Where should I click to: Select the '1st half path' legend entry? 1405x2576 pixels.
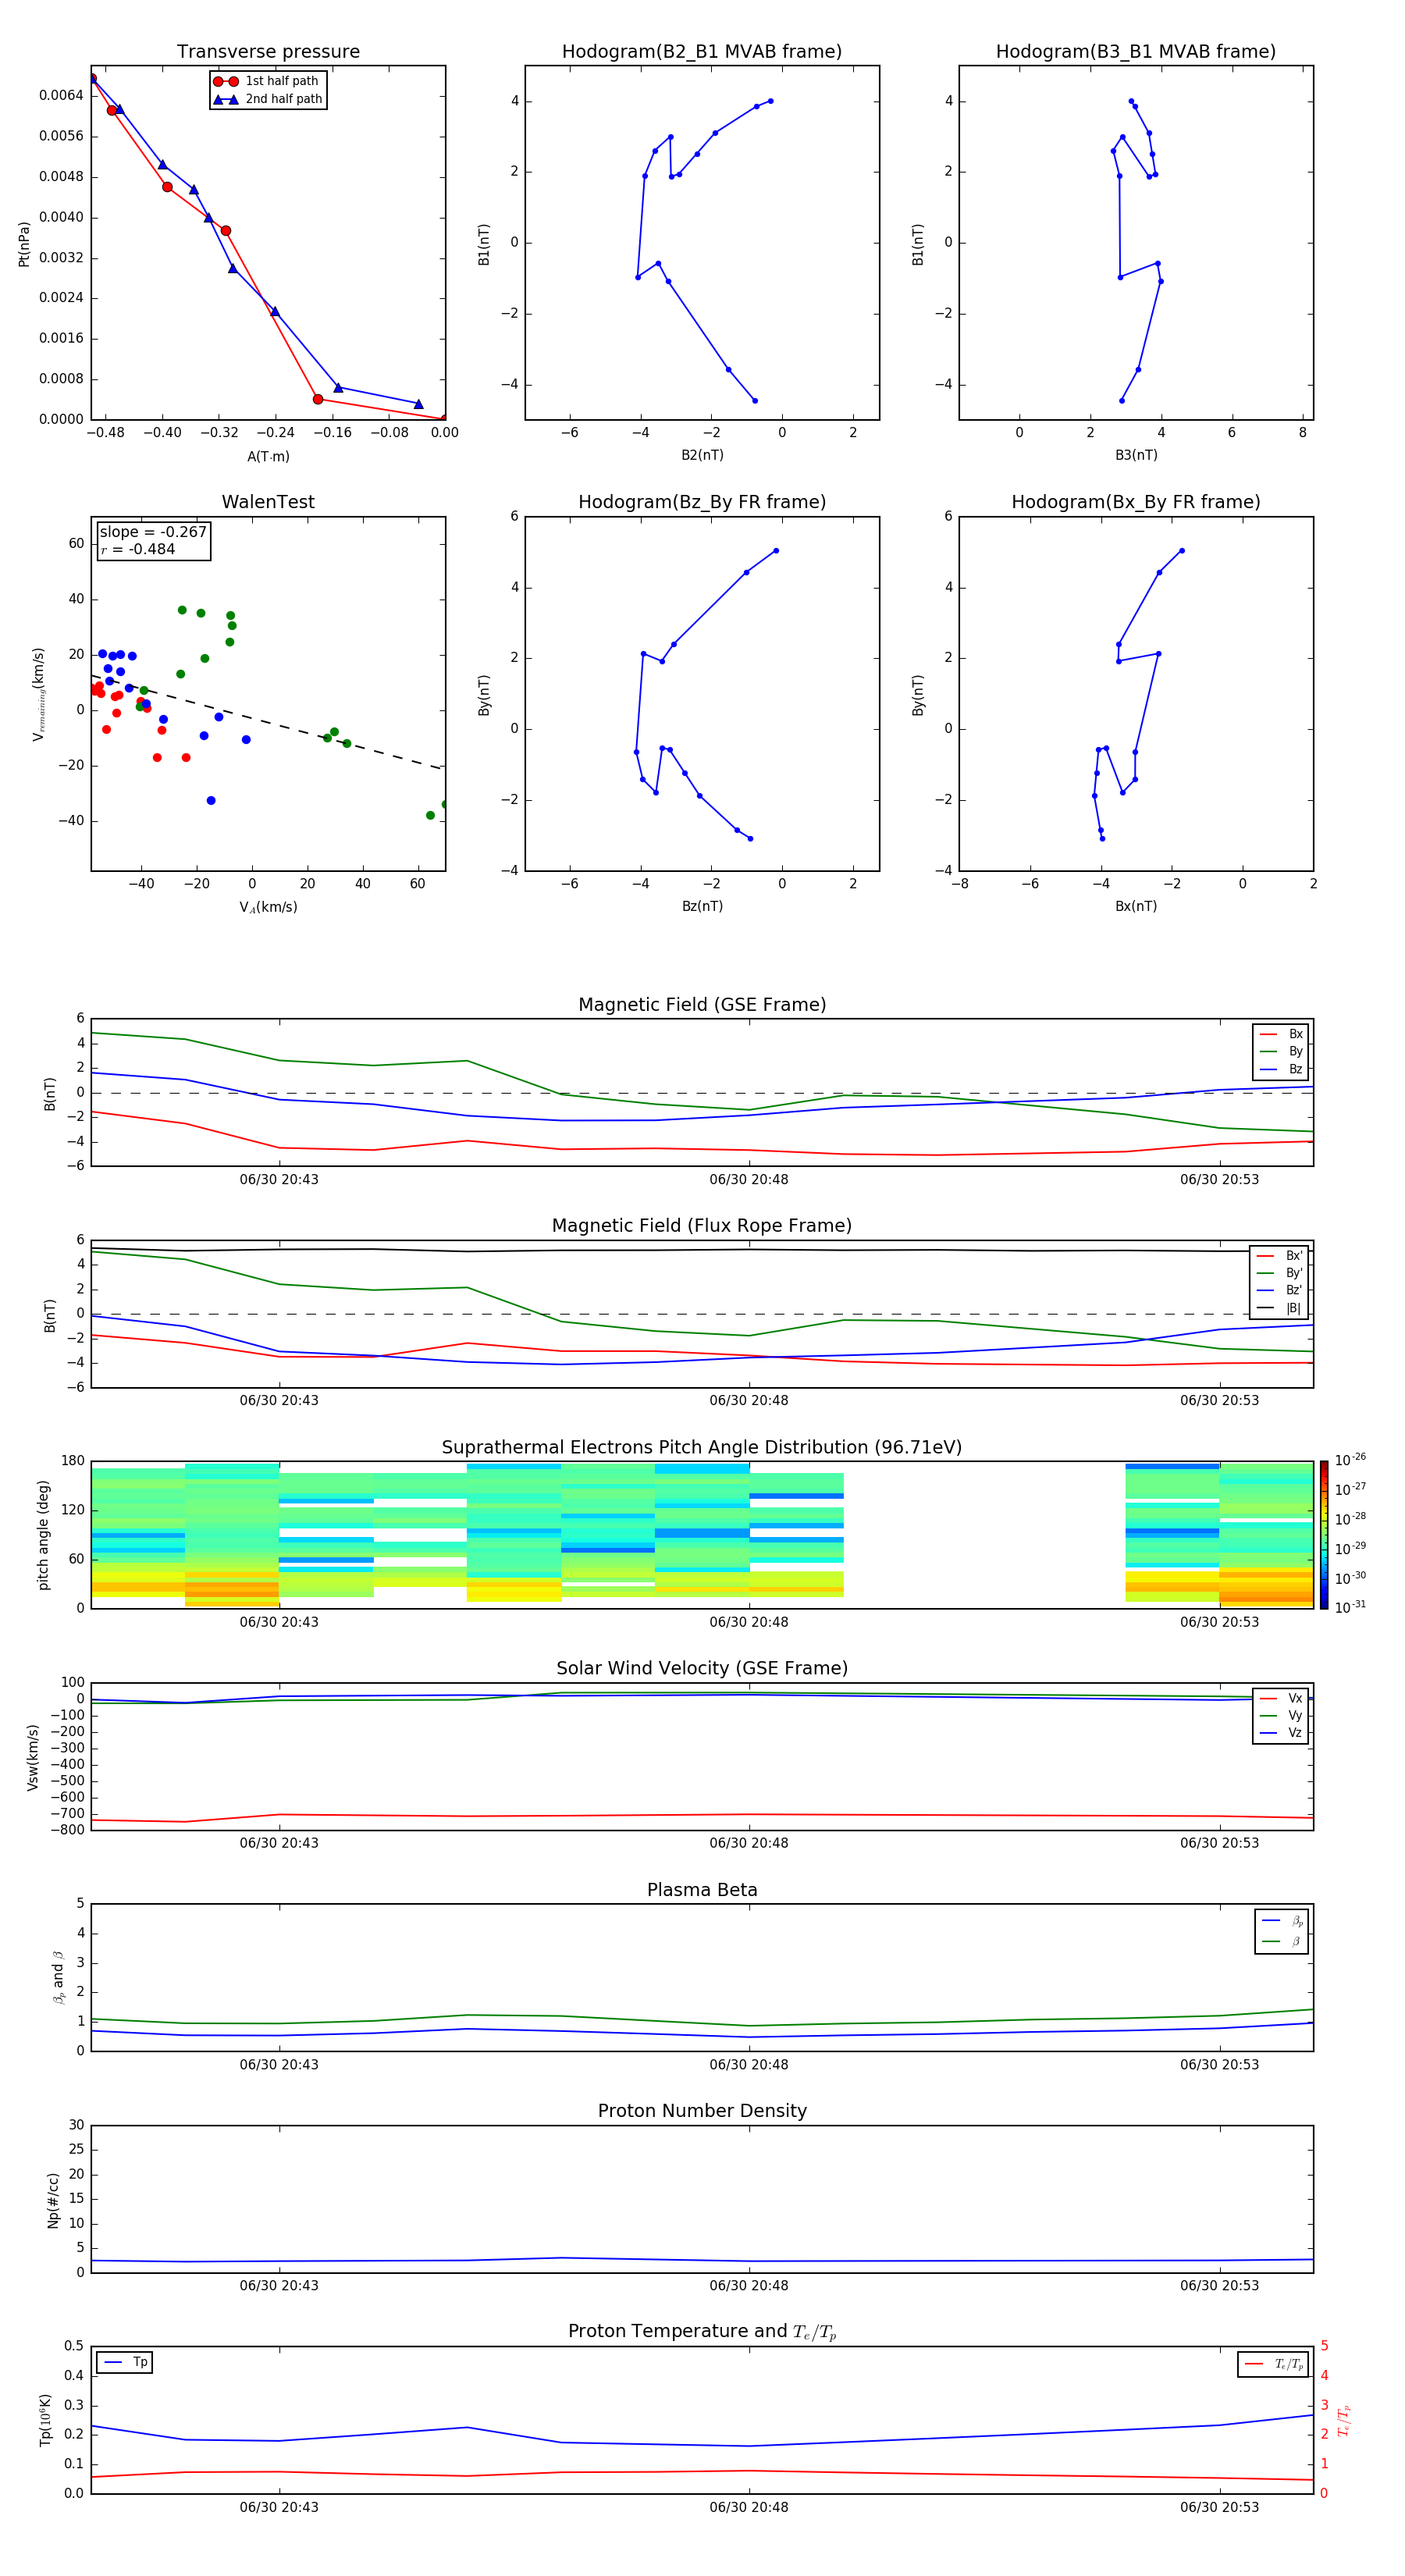click(x=267, y=81)
